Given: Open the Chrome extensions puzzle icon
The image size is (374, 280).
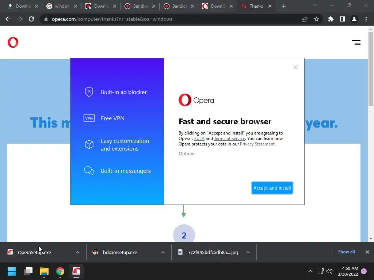Looking at the screenshot, I should pyautogui.click(x=331, y=19).
